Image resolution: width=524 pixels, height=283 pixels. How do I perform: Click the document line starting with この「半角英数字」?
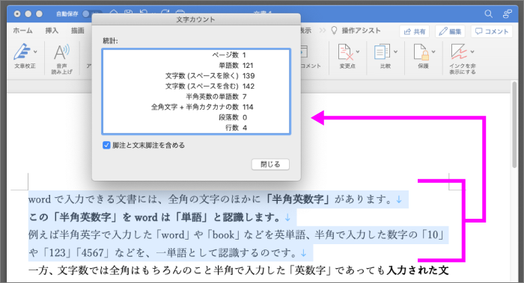(159, 217)
